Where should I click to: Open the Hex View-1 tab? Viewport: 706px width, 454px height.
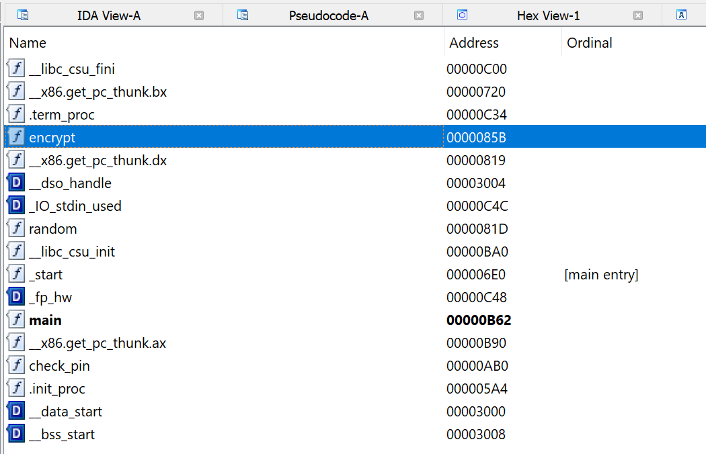(548, 15)
